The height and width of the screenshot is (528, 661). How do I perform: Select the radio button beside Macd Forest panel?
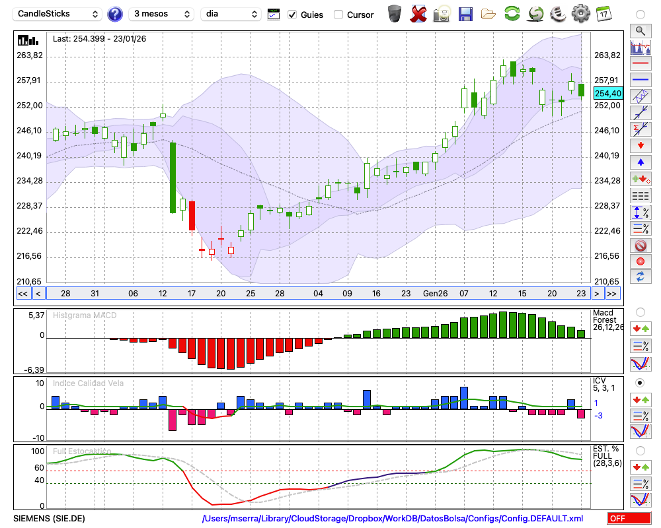640,312
